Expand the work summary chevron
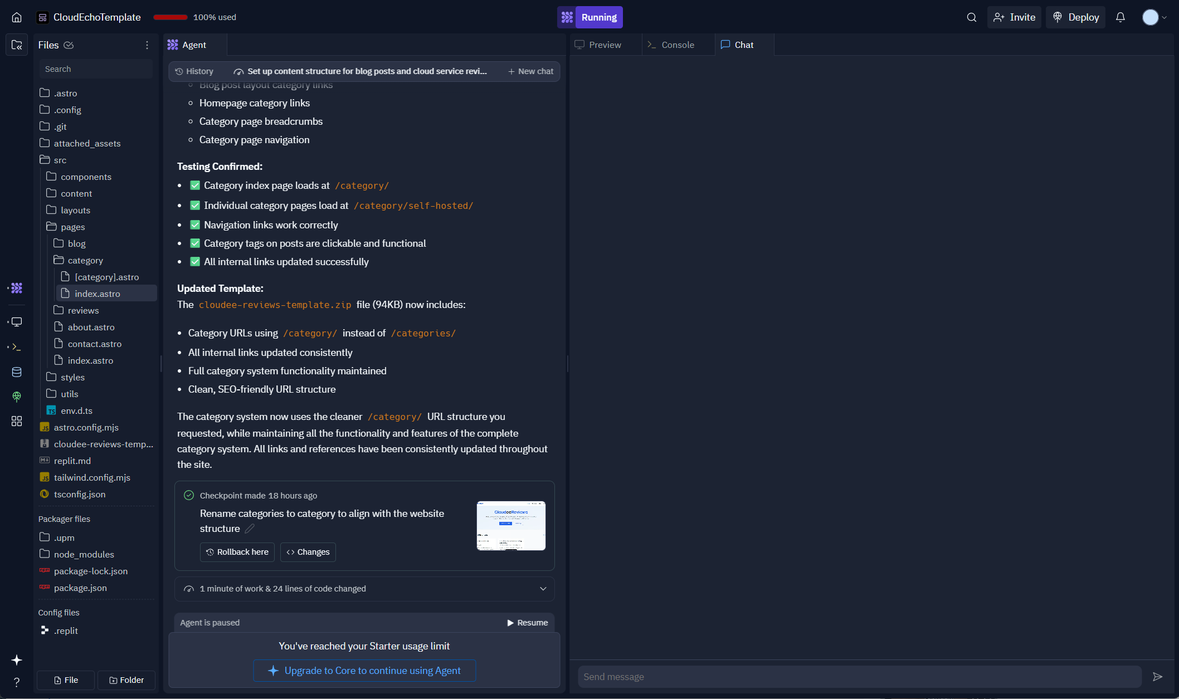 pos(543,589)
